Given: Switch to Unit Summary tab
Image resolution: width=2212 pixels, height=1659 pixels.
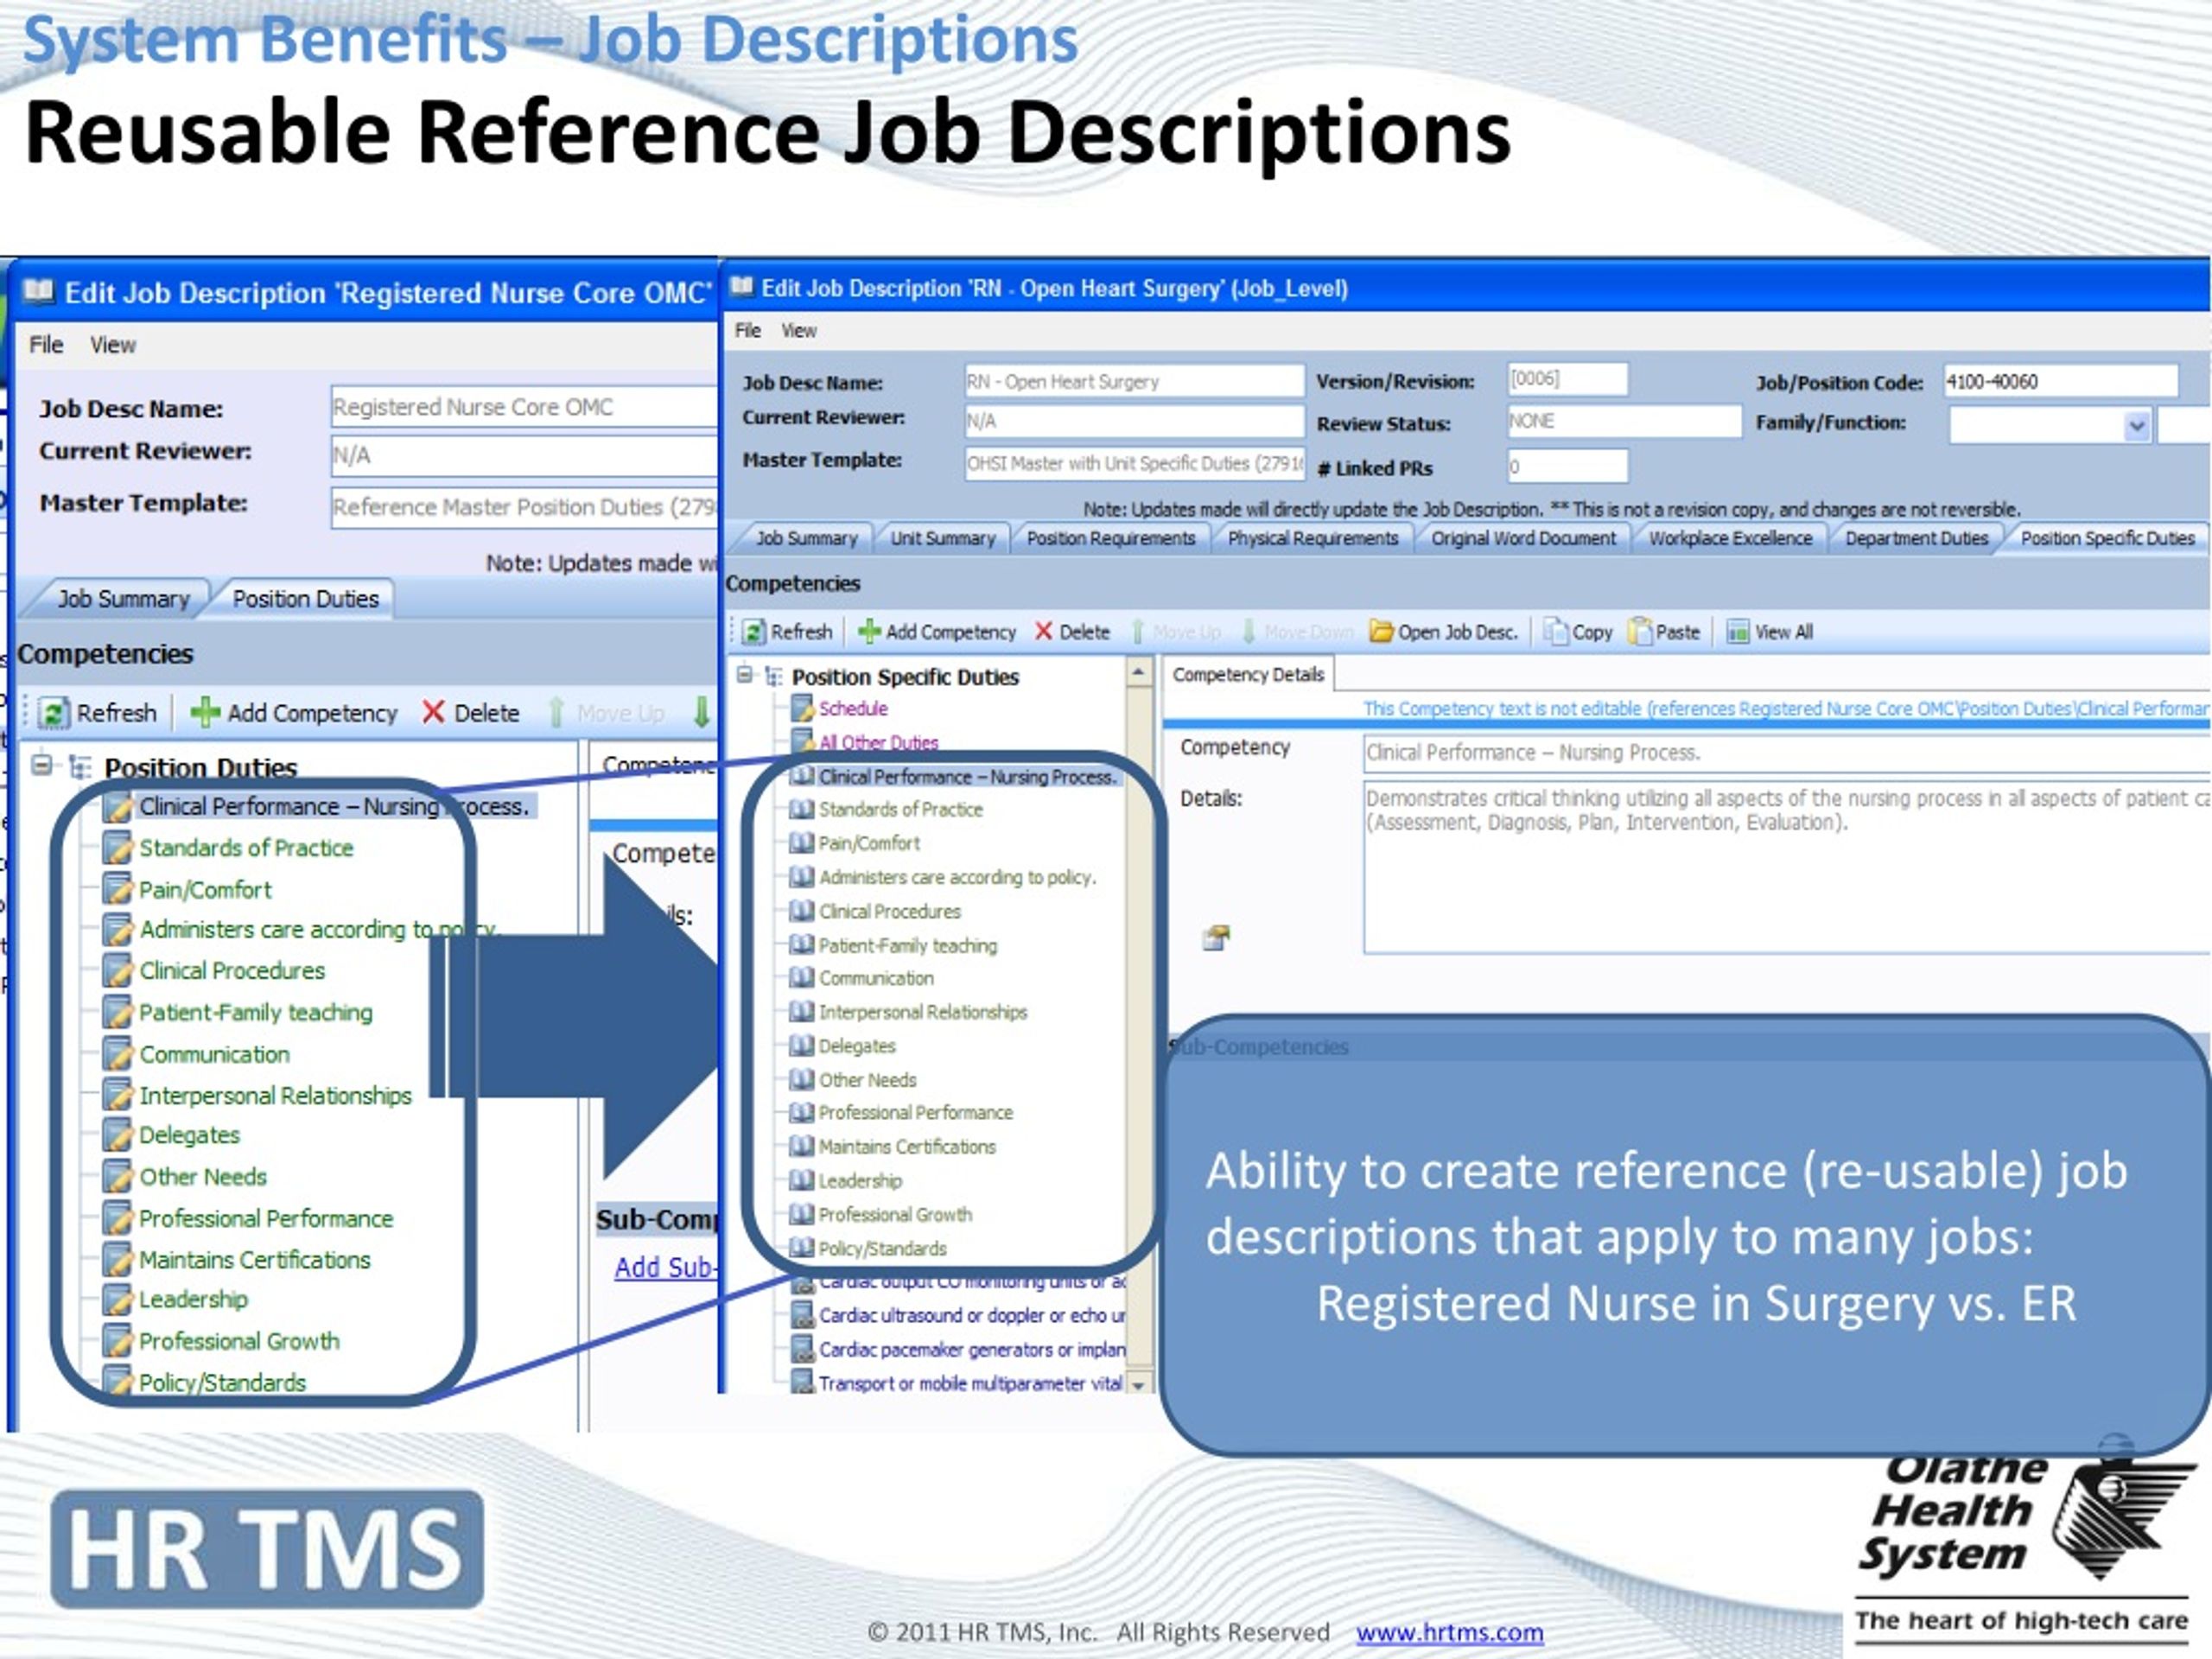Looking at the screenshot, I should [943, 538].
